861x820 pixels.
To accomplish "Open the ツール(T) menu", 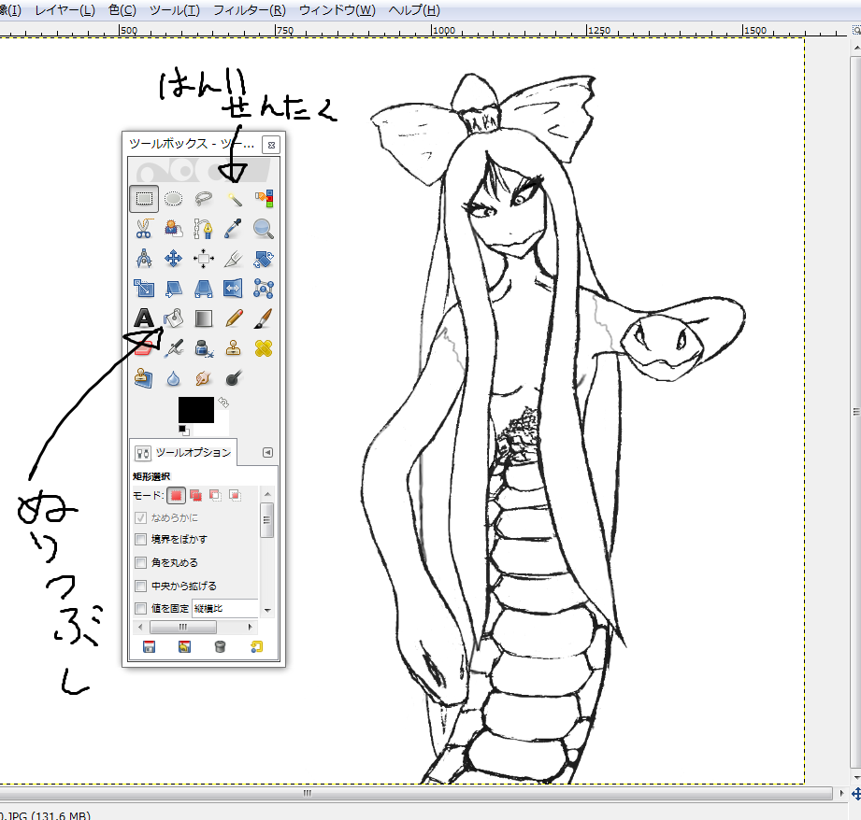I will (175, 10).
